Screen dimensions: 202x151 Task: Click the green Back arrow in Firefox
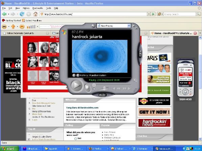point(4,14)
